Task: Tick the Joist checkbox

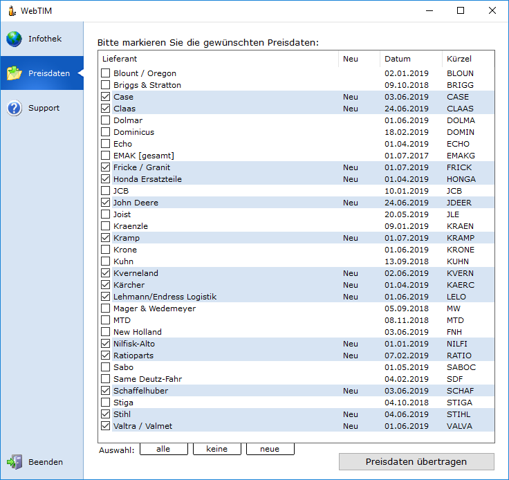Action: click(106, 214)
